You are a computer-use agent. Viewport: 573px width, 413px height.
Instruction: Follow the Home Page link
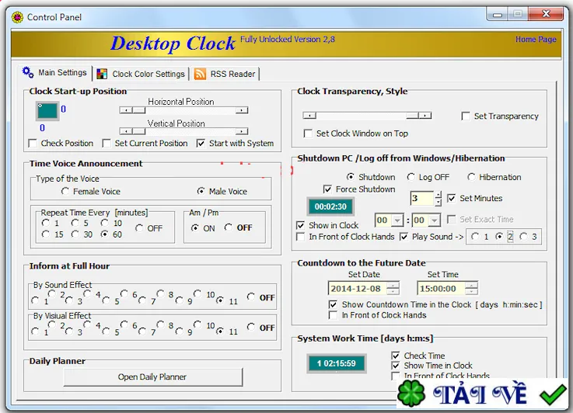[x=536, y=40]
